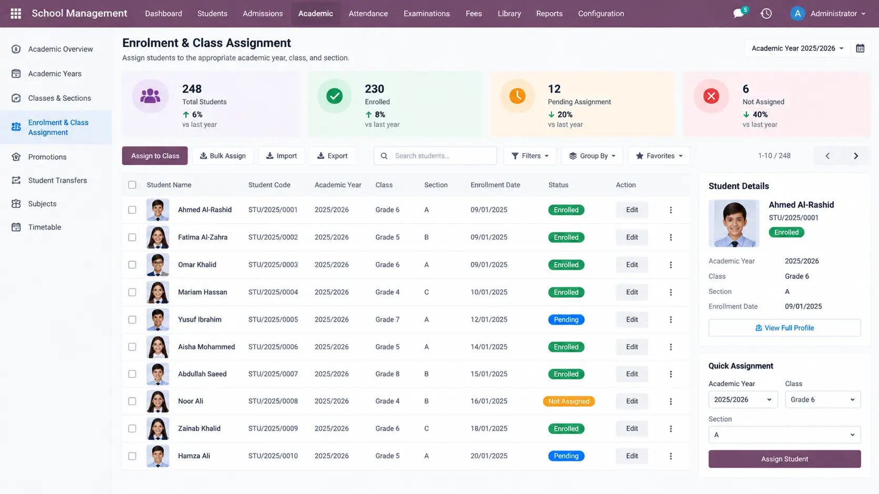The width and height of the screenshot is (879, 494).
Task: Toggle the select-all checkbox in table header
Action: pos(132,185)
